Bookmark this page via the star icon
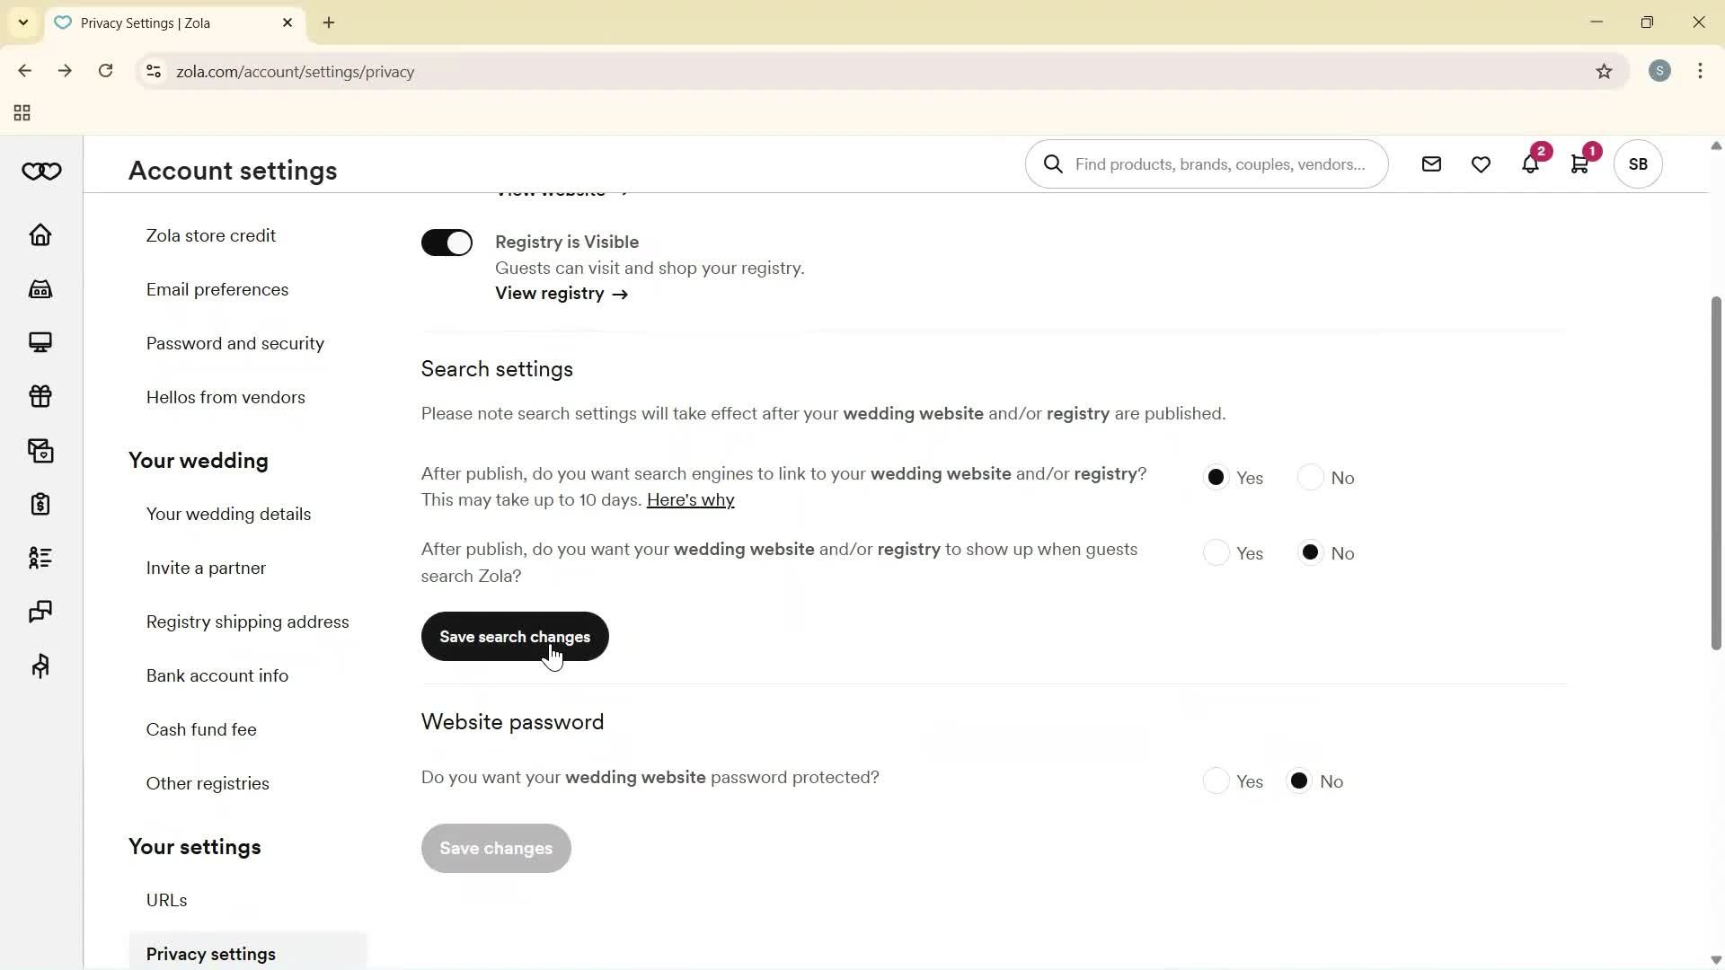The height and width of the screenshot is (970, 1725). (x=1605, y=72)
